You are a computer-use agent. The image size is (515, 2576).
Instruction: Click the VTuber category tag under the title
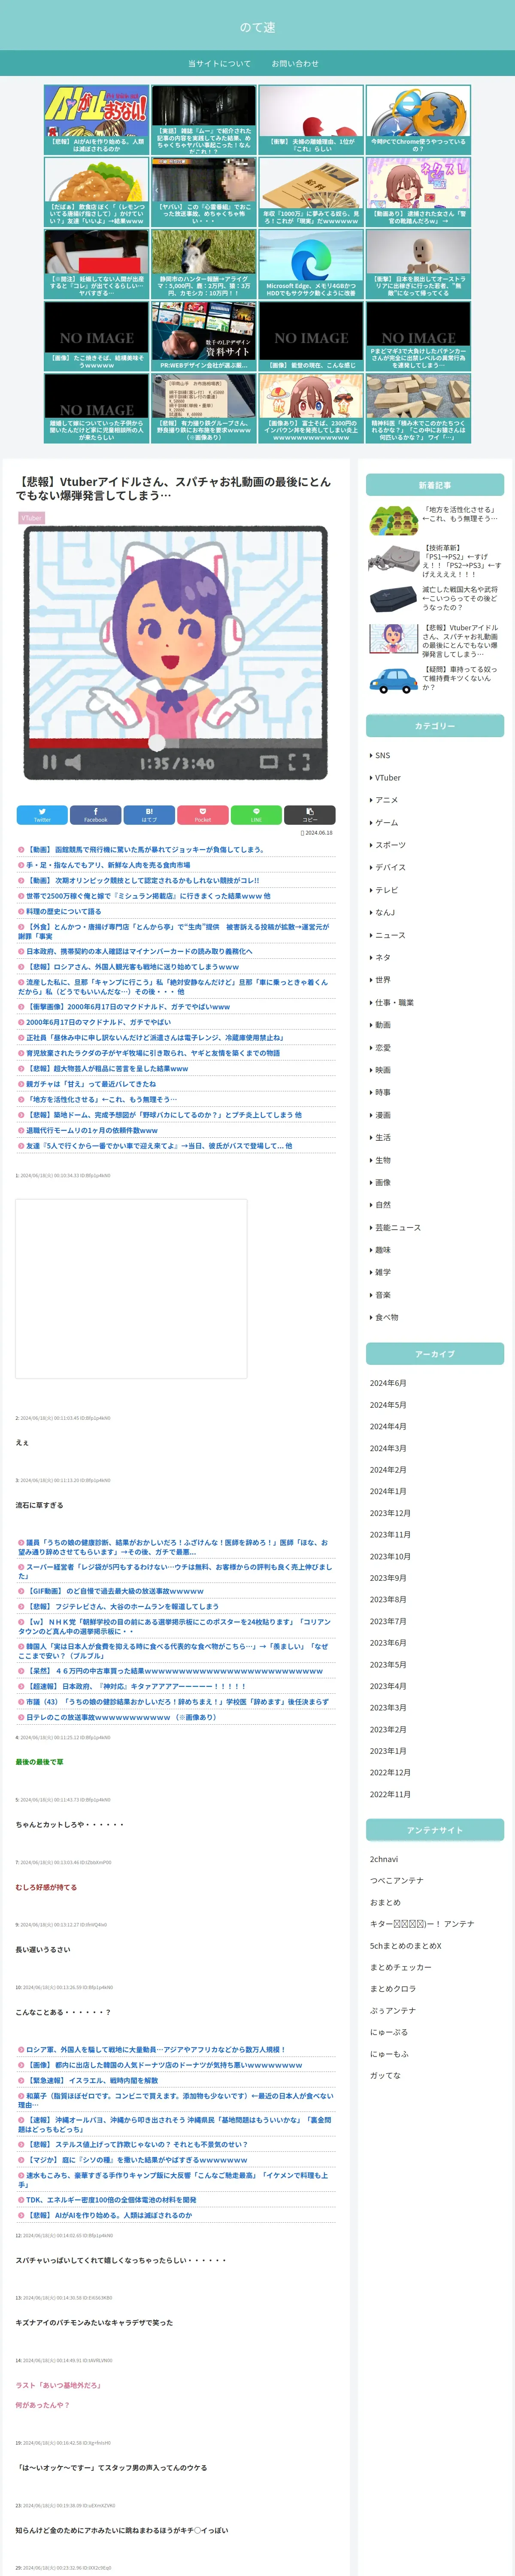(x=32, y=518)
